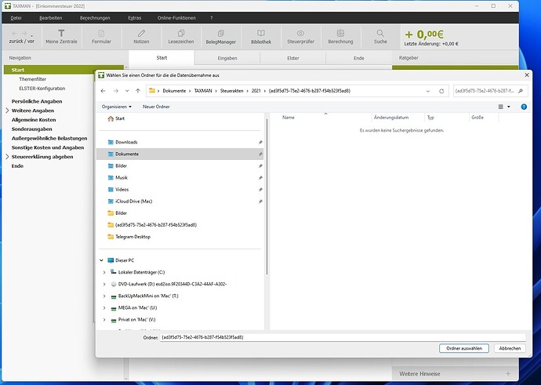541x385 pixels.
Task: Expand Steuererklärung abgeben in navigation
Action: coord(7,157)
